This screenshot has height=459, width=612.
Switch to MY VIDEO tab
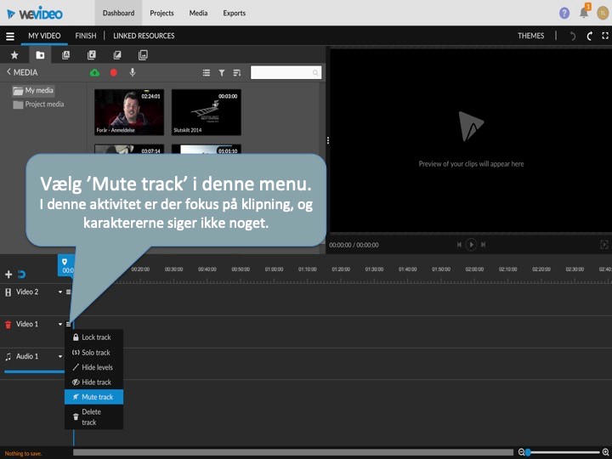click(44, 36)
